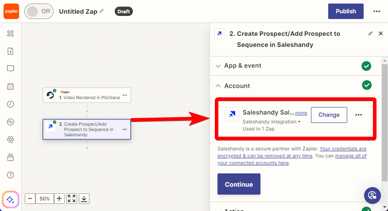This screenshot has height=211, width=388.
Task: Zoom in the canvas with plus button
Action: [59, 199]
